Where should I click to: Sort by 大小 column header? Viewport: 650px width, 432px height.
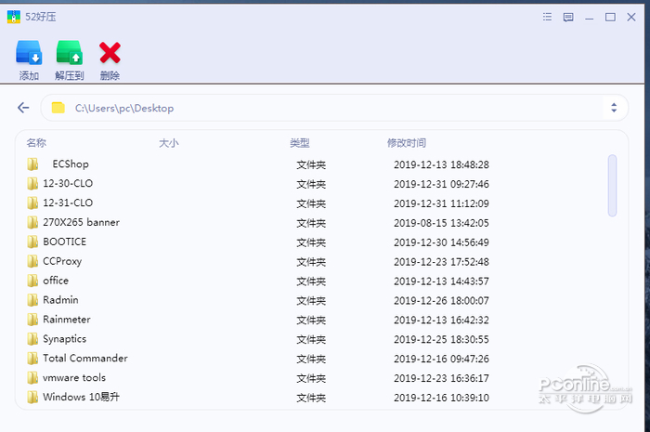coord(169,143)
